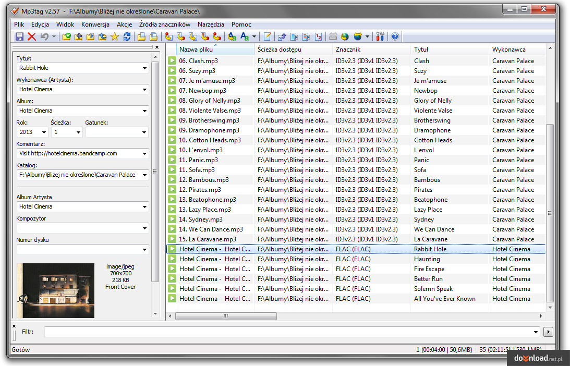
Task: Click the Filename - Tag converter icon
Action: 180,36
